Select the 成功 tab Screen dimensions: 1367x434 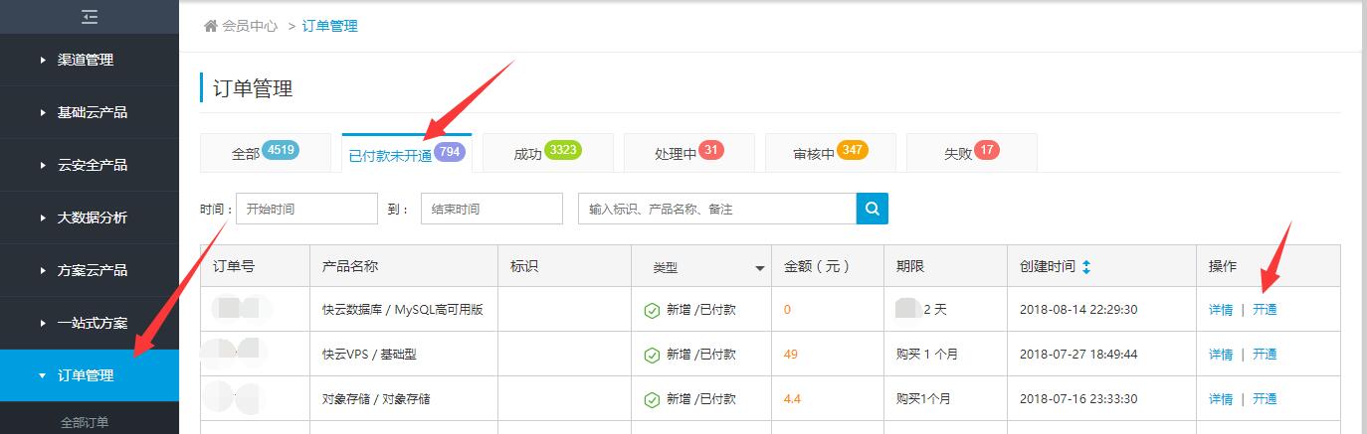547,154
